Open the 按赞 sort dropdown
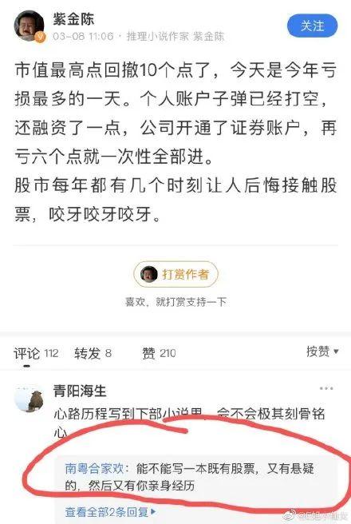This screenshot has width=351, height=524. pyautogui.click(x=322, y=351)
